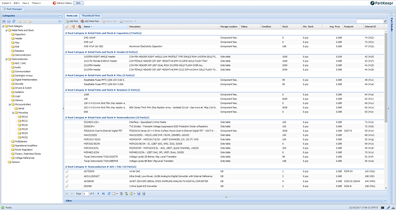Image resolution: width=396 pixels, height=210 pixels.
Task: Sort parts by Name column
Action: point(105,27)
